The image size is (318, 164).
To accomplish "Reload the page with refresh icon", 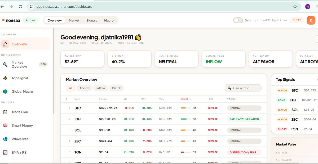I will (21, 7).
